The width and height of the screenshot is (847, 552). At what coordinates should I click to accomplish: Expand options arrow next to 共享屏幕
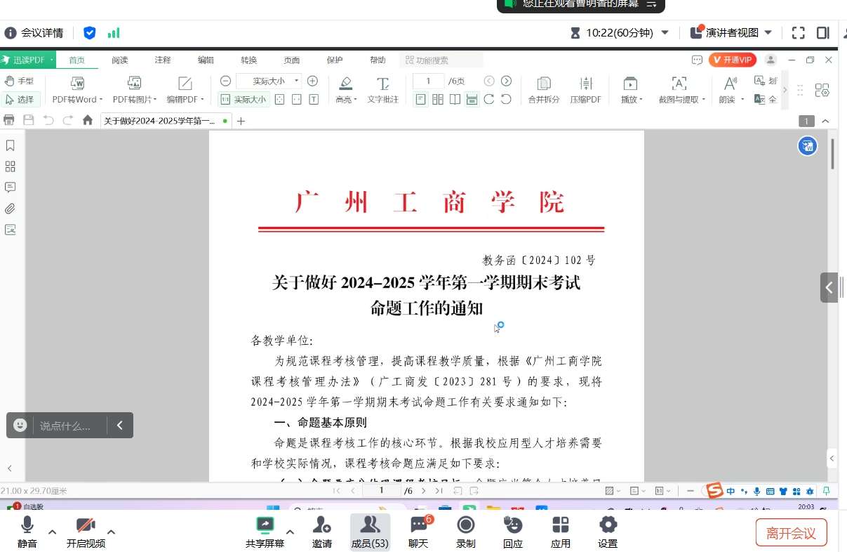point(290,532)
